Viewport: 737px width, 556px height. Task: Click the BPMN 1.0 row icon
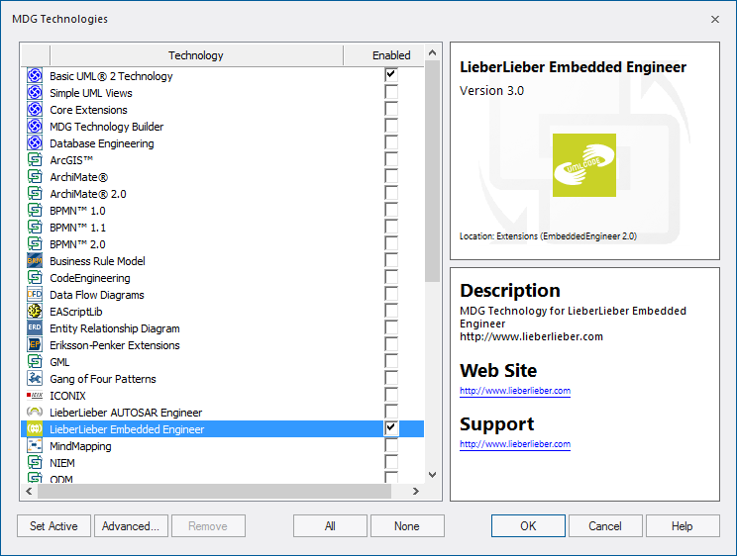35,211
